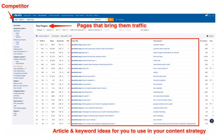Viewport: 216px width, 136px height.
Task: Clear the domain field with the X icon
Action: click(91, 20)
